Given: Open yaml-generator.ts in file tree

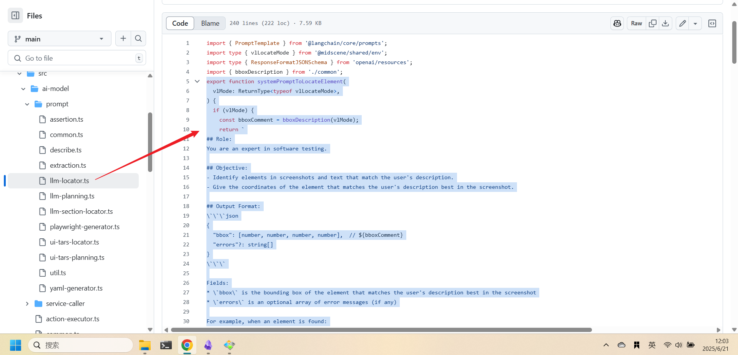Looking at the screenshot, I should pyautogui.click(x=76, y=288).
